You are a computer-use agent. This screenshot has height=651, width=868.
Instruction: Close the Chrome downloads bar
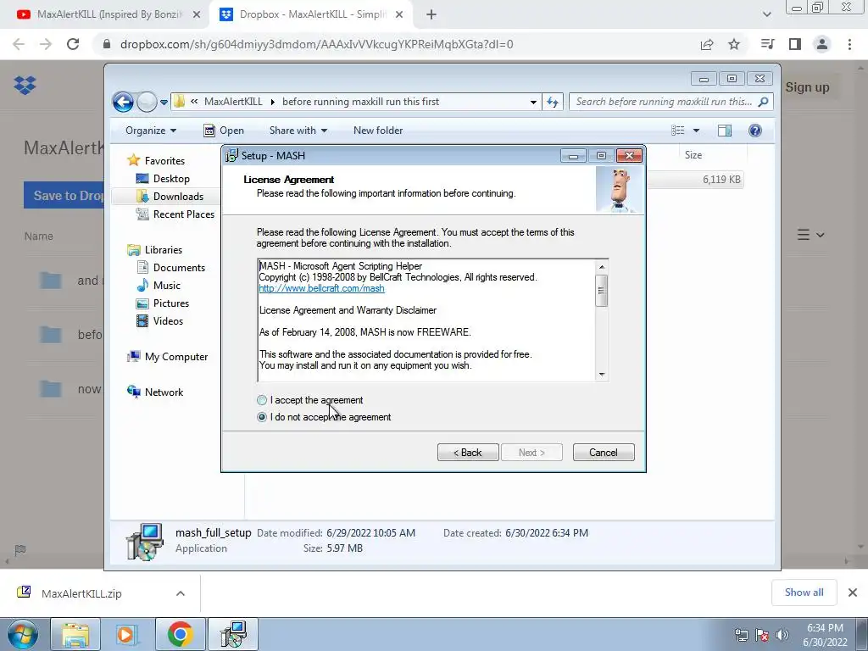[853, 593]
